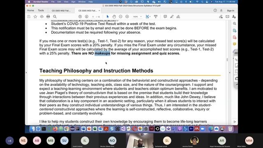Open the Trash in the Dock

coord(230,129)
